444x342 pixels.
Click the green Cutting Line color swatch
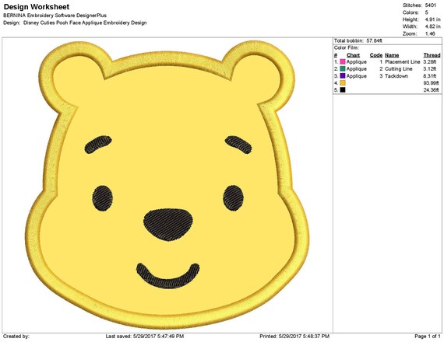coord(343,69)
